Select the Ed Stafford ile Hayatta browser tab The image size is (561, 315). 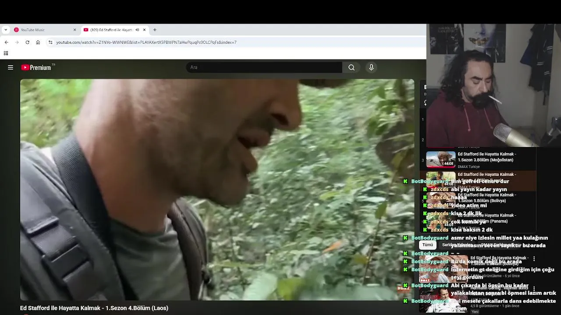(115, 30)
